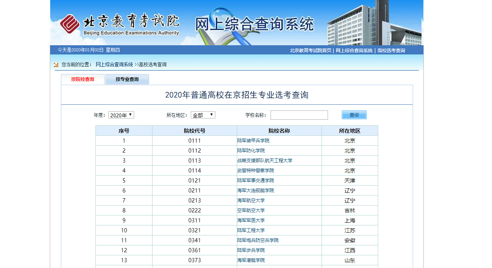
Task: Click the 高校选考查询 top navigation link
Action: (x=391, y=51)
